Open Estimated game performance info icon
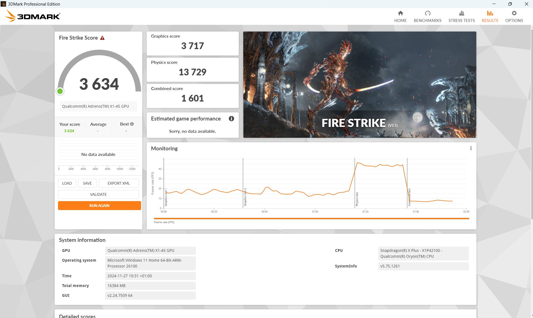533x318 pixels. [231, 119]
